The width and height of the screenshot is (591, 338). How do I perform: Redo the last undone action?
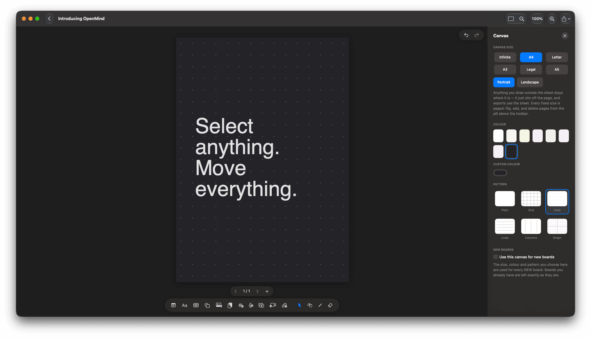tap(477, 35)
